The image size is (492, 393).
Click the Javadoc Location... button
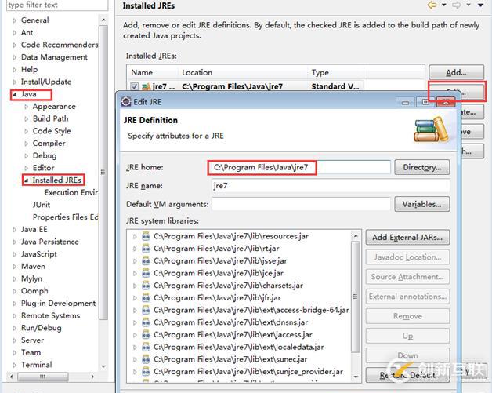click(407, 257)
